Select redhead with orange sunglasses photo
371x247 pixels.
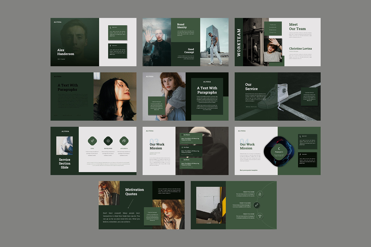168,214
